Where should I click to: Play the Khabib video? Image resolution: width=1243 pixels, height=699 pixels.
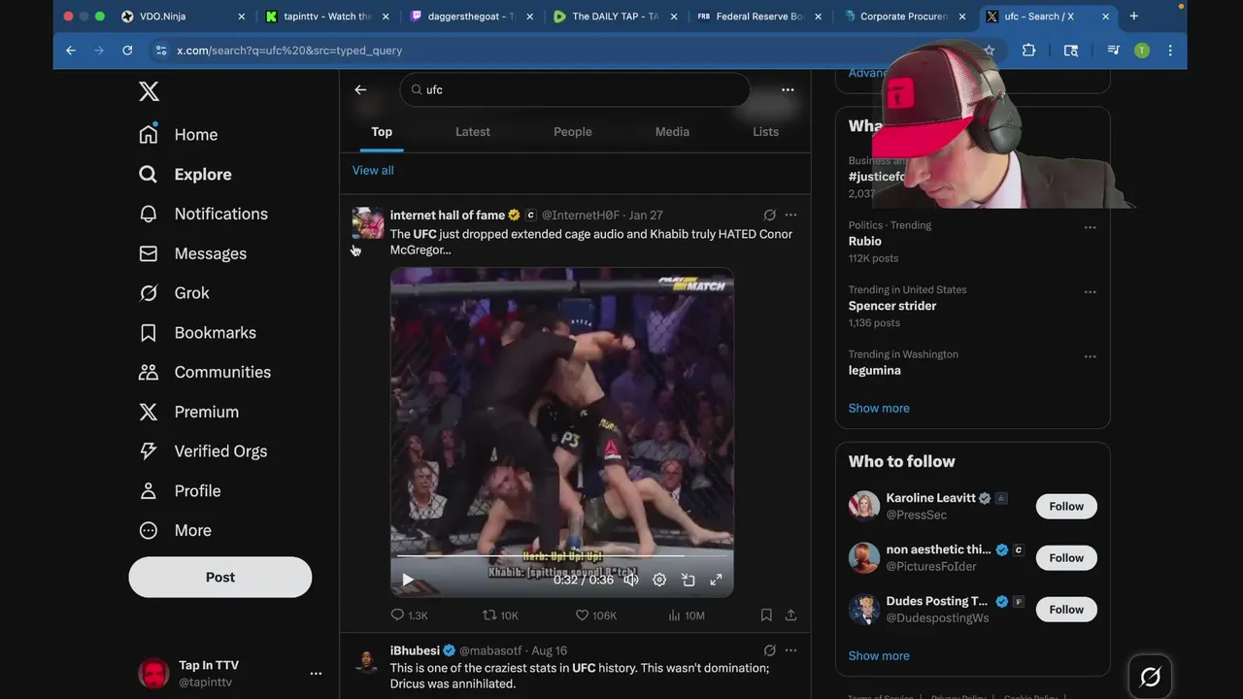[408, 580]
